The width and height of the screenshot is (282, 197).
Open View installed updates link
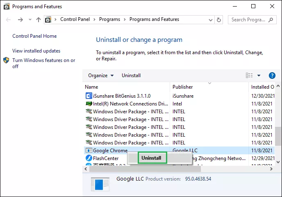tap(36, 51)
